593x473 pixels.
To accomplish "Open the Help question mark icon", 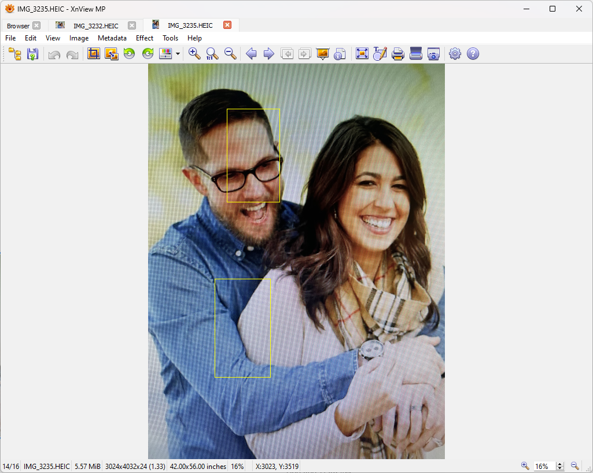I will coord(473,54).
